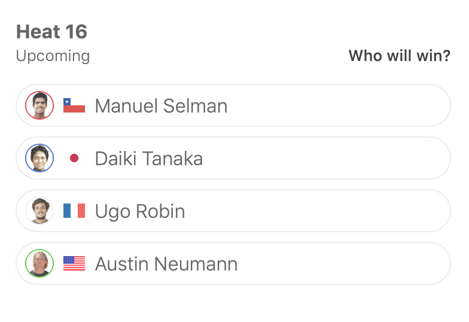The height and width of the screenshot is (322, 469).
Task: Click Daiki Tanaka's avatar picture
Action: pyautogui.click(x=39, y=159)
